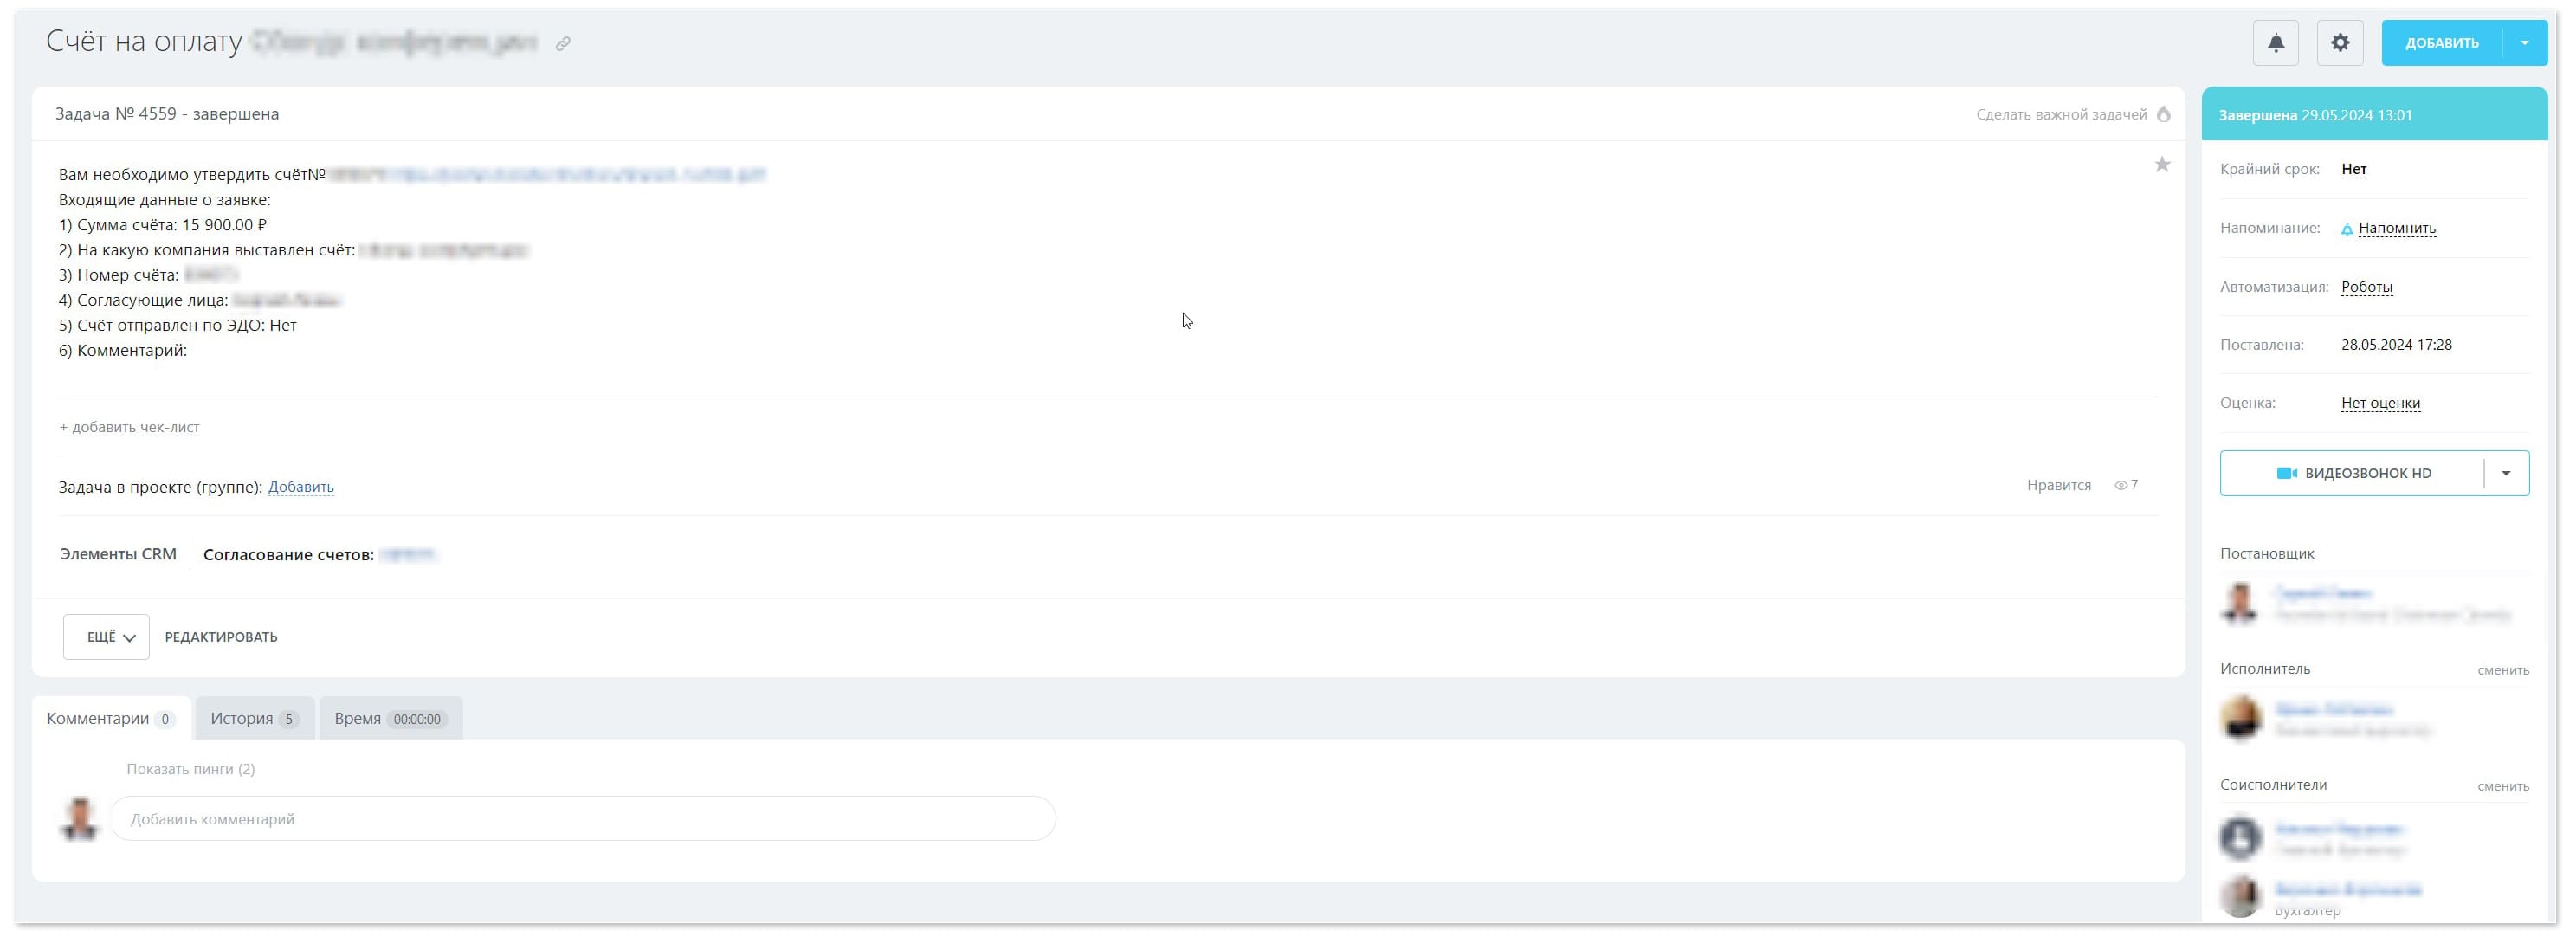Click добавить чек-лист option

[x=130, y=428]
